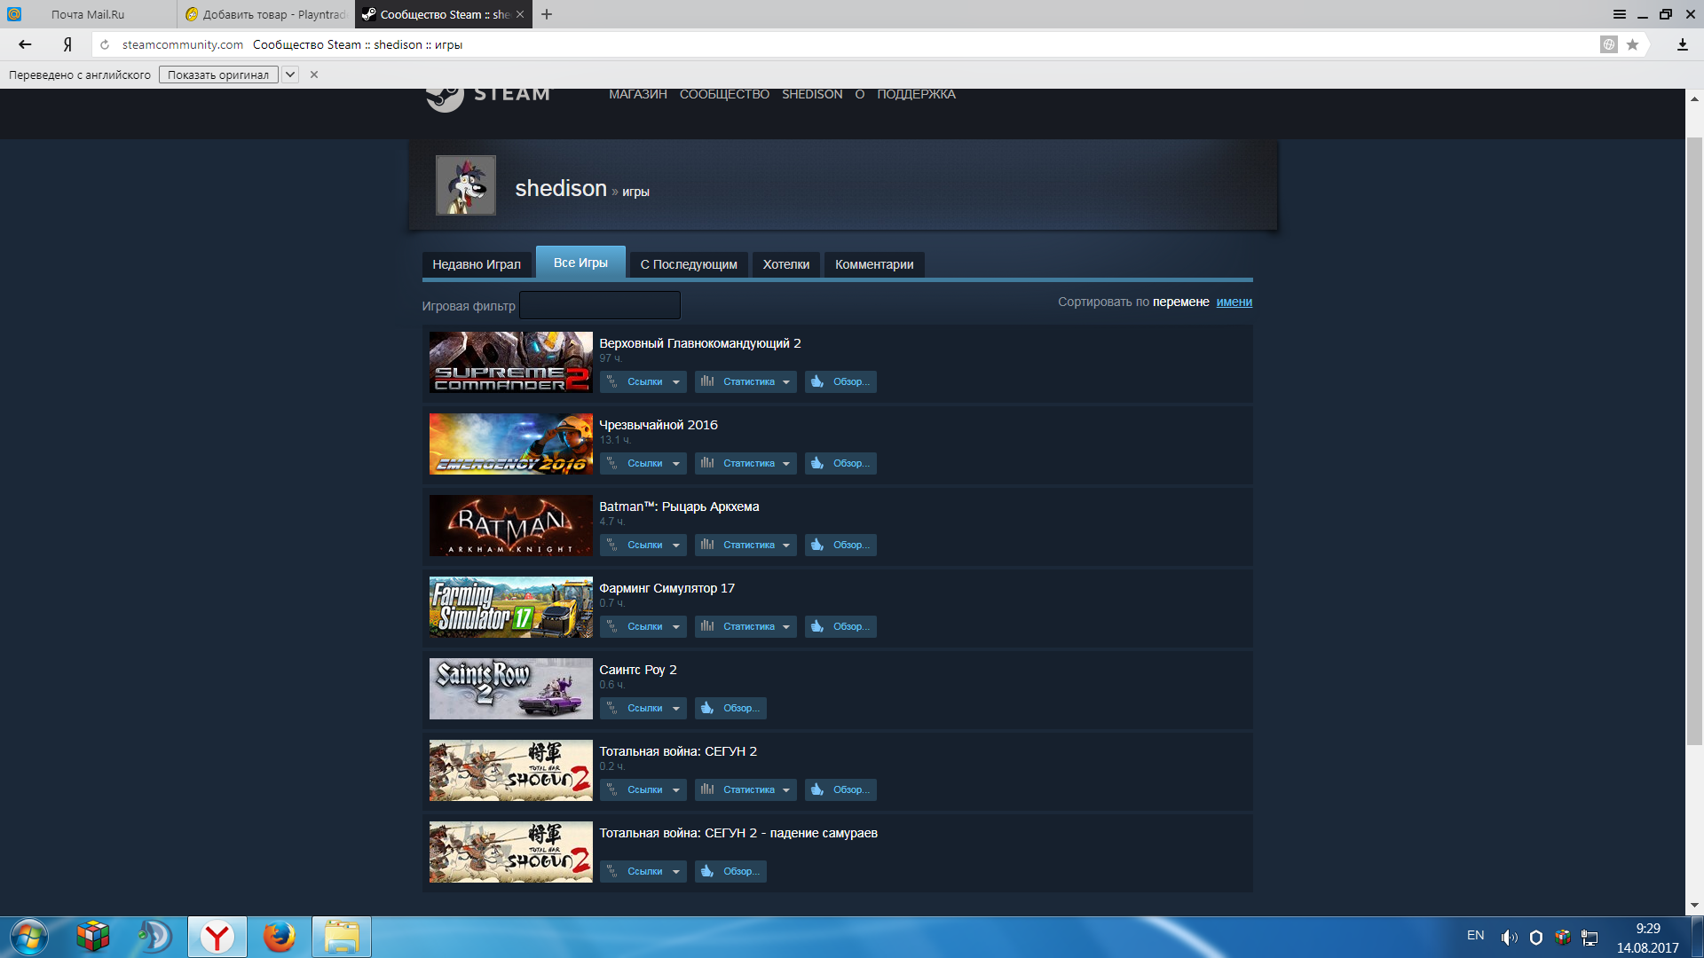Sort games by 'имени' link
The height and width of the screenshot is (958, 1704).
click(x=1234, y=302)
